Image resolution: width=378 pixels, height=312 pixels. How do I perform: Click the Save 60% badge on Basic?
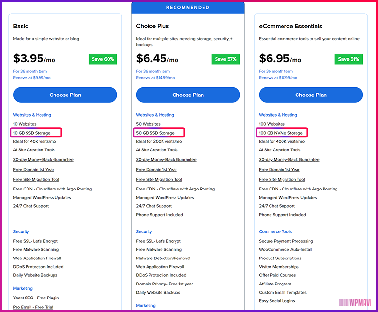[103, 59]
